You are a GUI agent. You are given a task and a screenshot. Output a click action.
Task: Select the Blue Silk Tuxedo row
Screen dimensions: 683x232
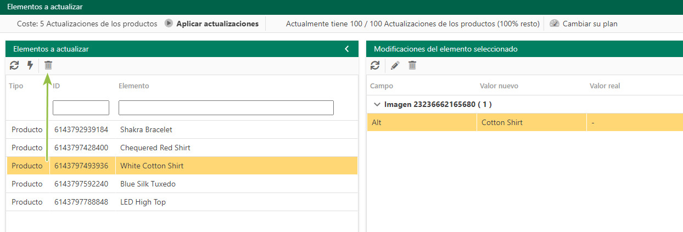[x=182, y=184]
